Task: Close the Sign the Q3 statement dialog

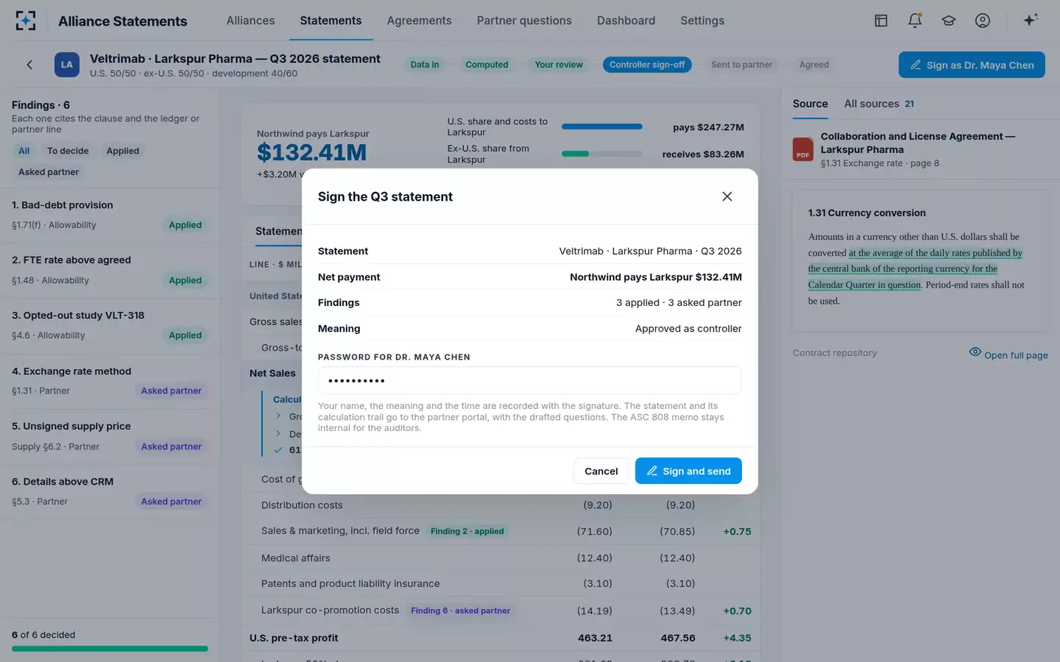Action: [727, 196]
